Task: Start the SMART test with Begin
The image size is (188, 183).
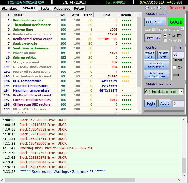Action: click(150, 104)
